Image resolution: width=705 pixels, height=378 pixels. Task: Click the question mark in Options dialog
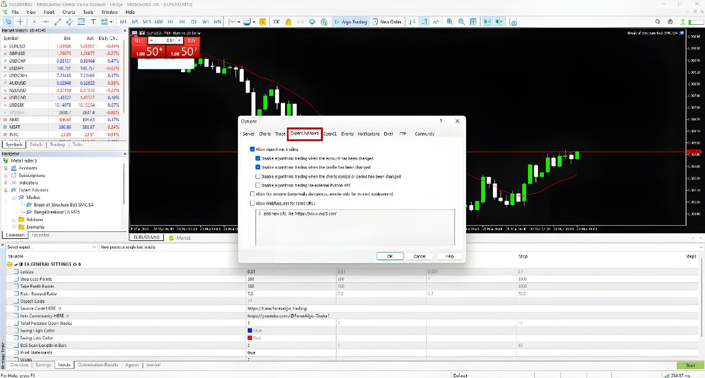[441, 121]
